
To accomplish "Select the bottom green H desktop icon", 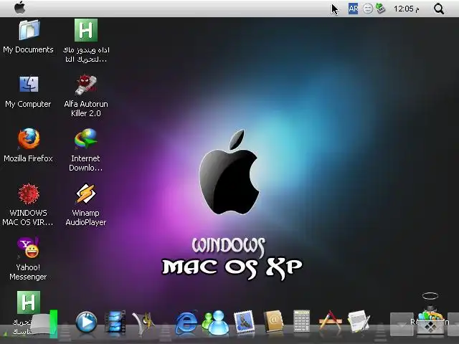I will [x=29, y=302].
